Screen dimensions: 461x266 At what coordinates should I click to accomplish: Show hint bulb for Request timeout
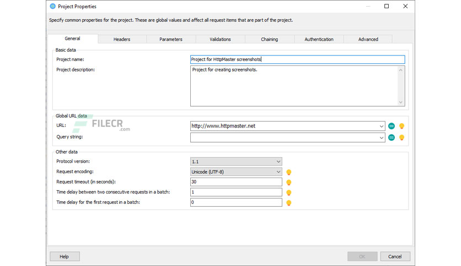coord(289,182)
